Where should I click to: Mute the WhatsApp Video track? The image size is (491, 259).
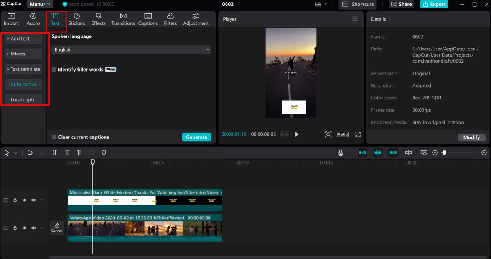click(x=33, y=228)
